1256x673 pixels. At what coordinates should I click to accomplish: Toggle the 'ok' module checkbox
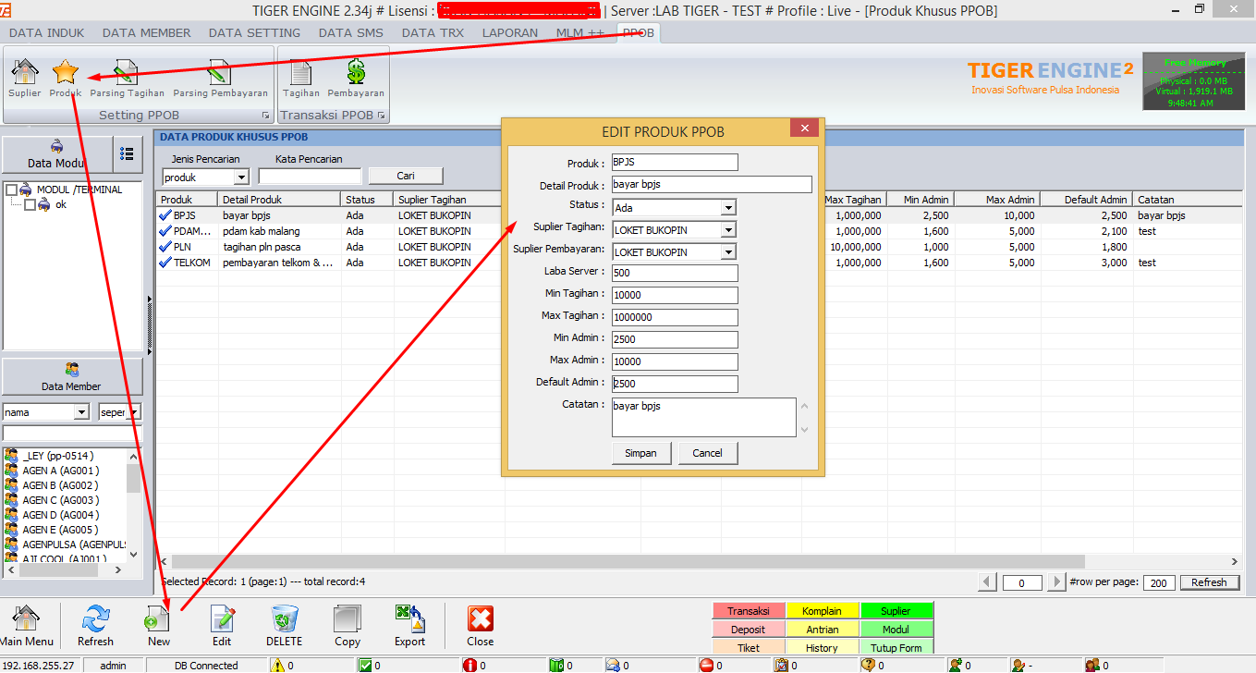click(x=30, y=204)
